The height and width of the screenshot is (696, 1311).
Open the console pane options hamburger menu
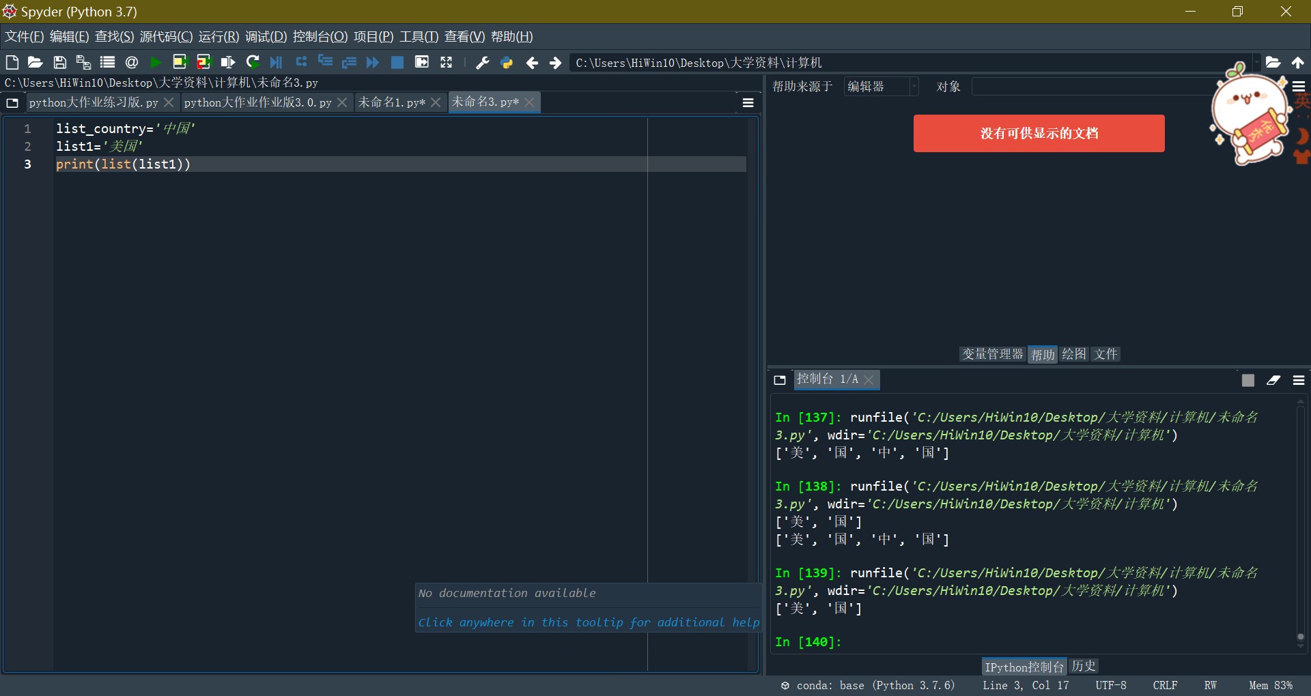[1298, 380]
